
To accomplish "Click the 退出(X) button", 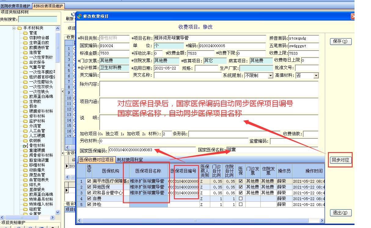I will (341, 213).
